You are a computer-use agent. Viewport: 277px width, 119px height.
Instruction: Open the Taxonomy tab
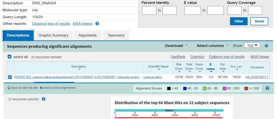point(116,35)
